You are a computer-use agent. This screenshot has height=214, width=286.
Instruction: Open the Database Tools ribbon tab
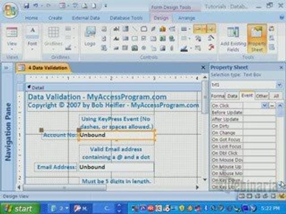[x=126, y=18]
